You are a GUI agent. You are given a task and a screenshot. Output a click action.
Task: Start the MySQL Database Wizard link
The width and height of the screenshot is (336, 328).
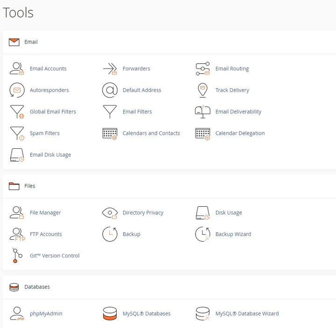coord(247,314)
